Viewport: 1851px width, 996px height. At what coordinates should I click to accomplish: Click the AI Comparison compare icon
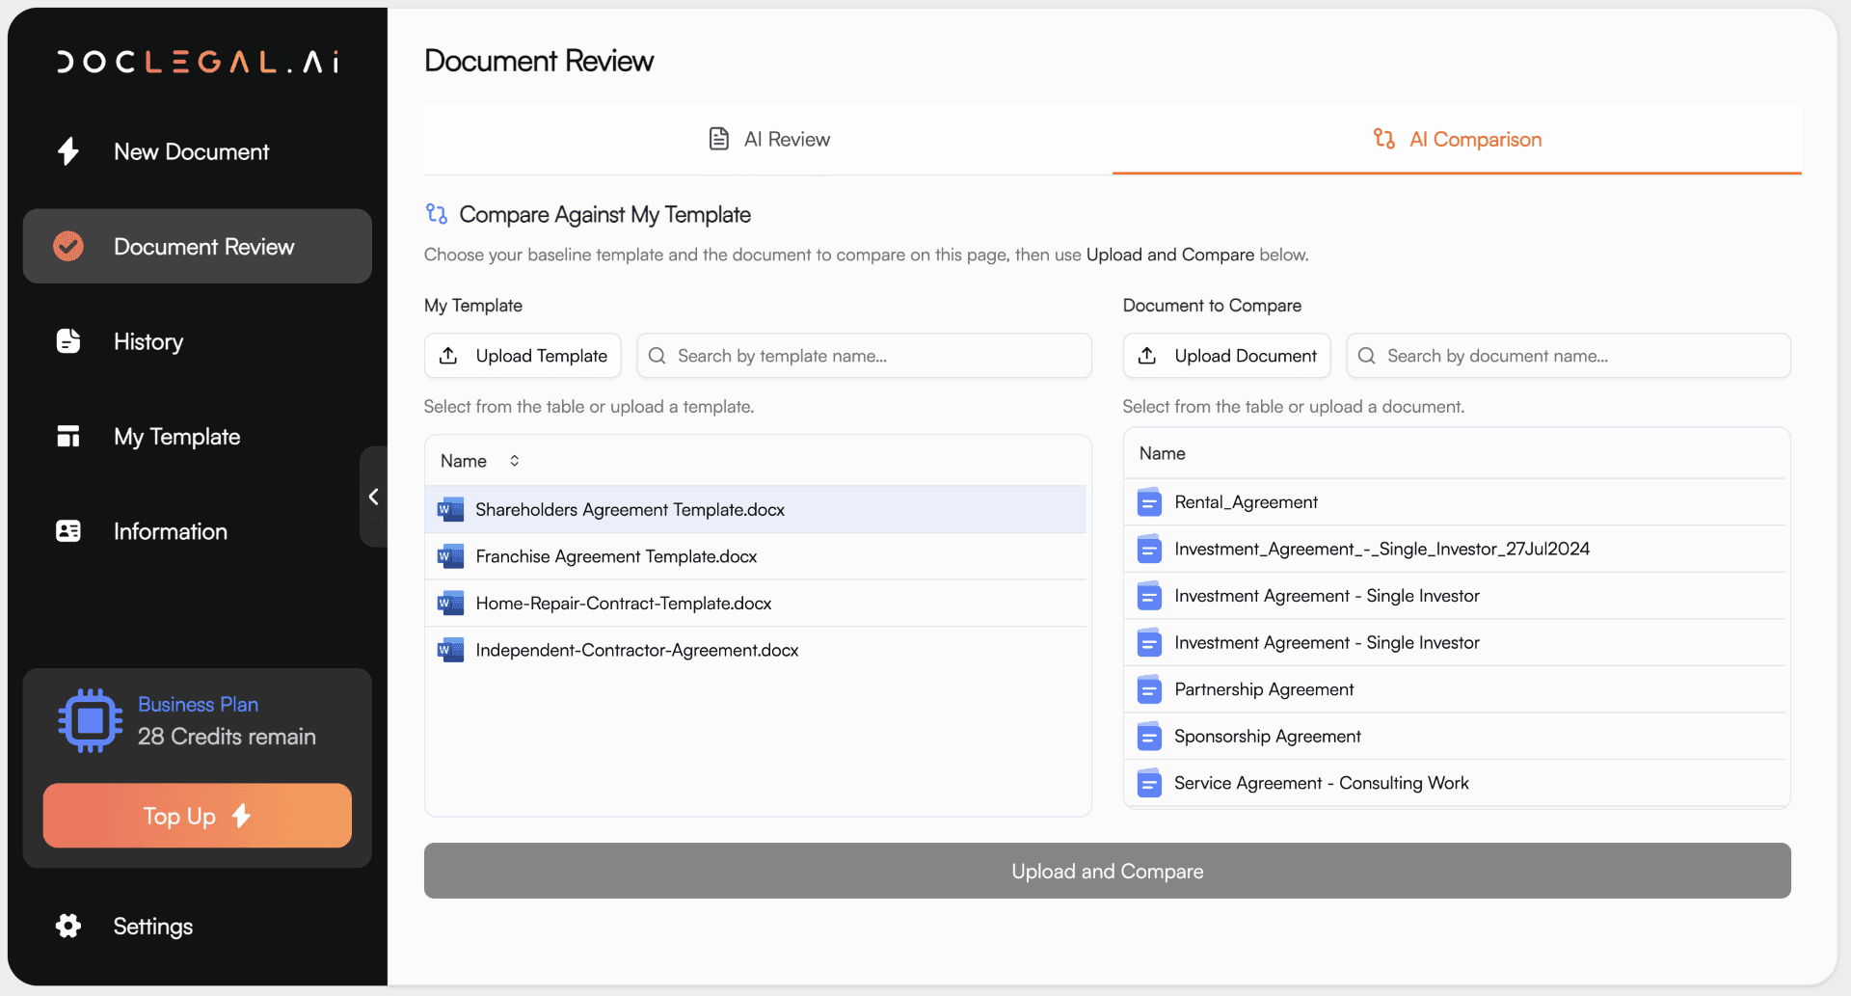[x=1384, y=139]
